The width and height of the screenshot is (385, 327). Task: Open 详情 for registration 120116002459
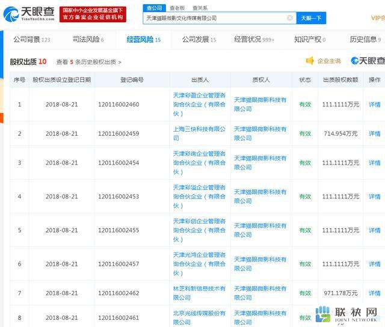[374, 133]
